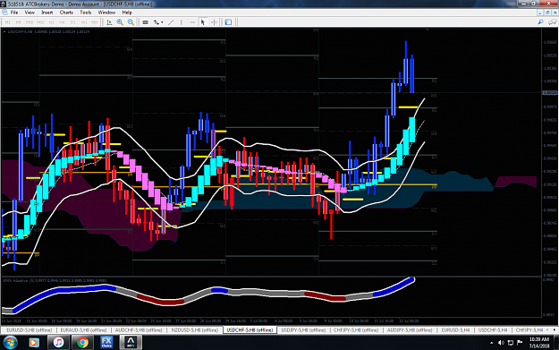The image size is (559, 350).
Task: Open Windows Media Player from taskbar
Action: pyautogui.click(x=33, y=343)
